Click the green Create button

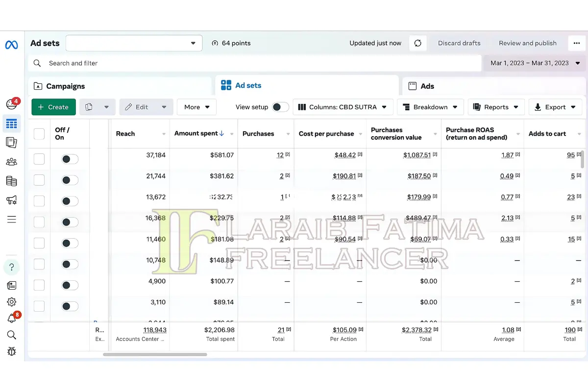(53, 107)
